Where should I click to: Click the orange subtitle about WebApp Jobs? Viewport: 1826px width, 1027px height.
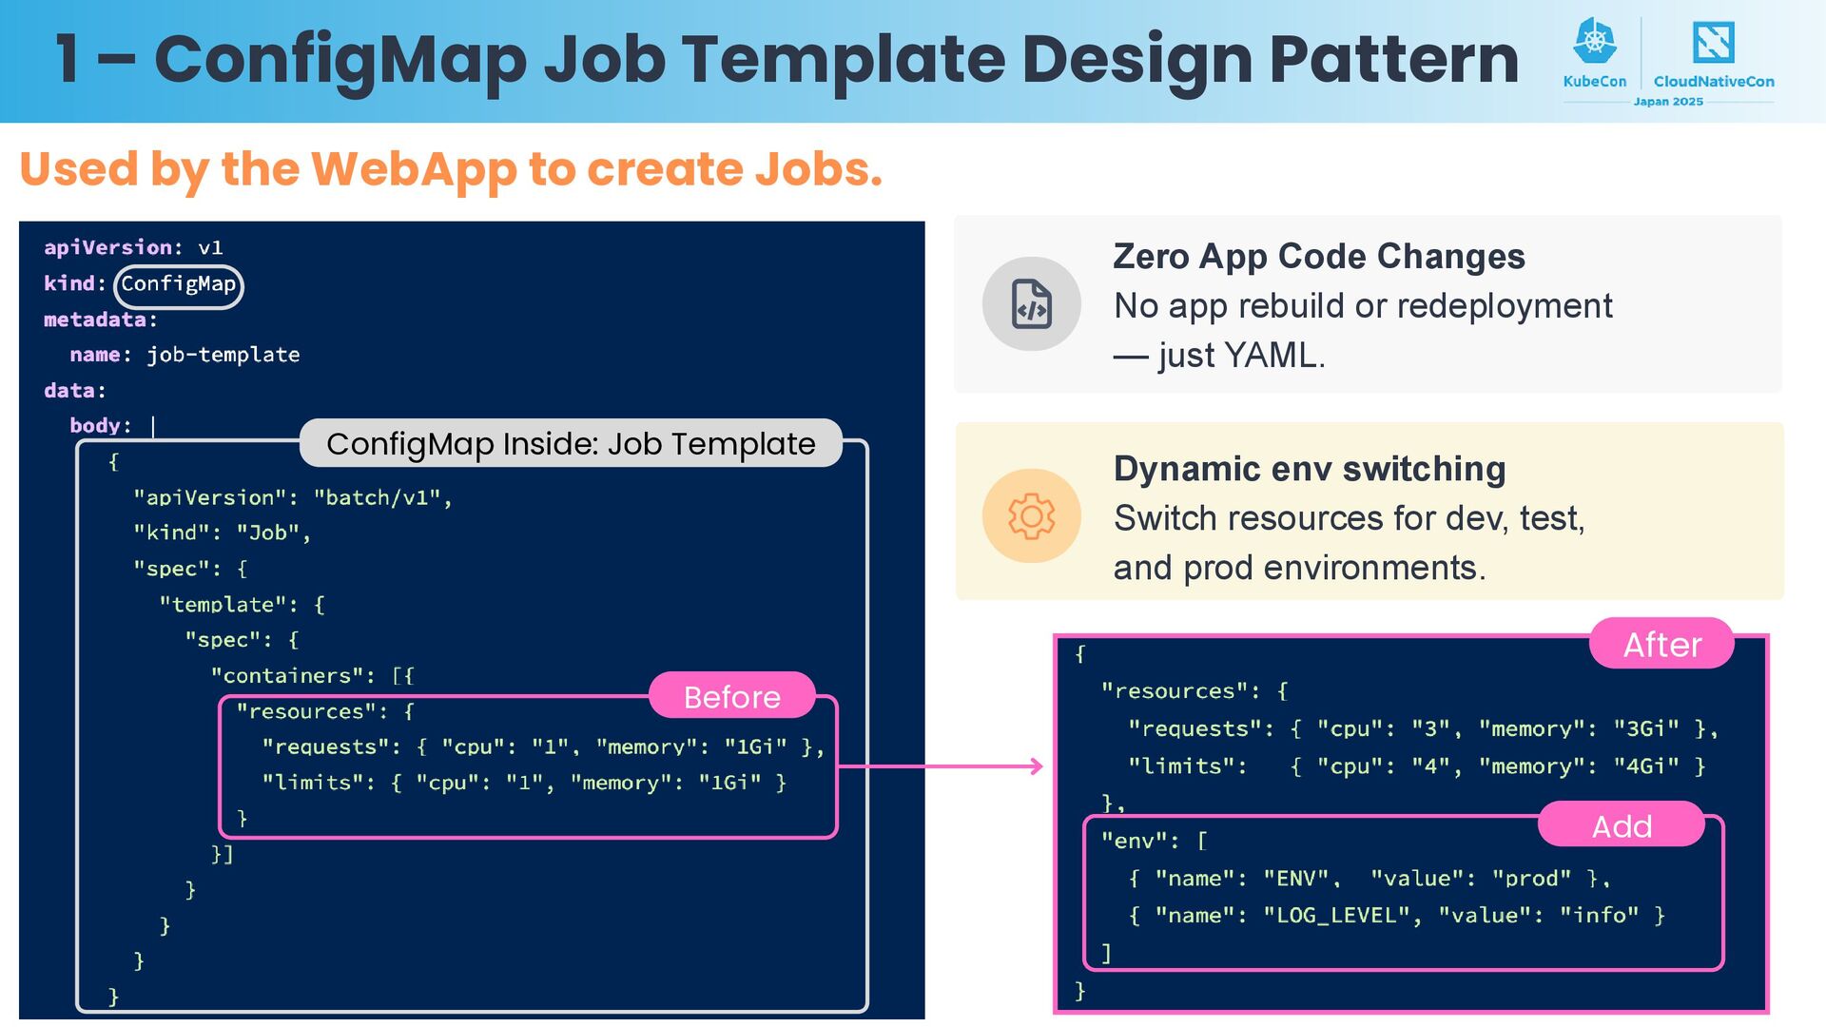(451, 169)
